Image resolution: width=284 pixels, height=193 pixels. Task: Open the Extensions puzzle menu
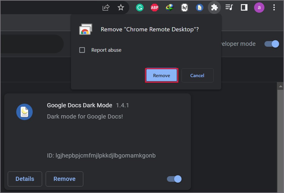214,8
